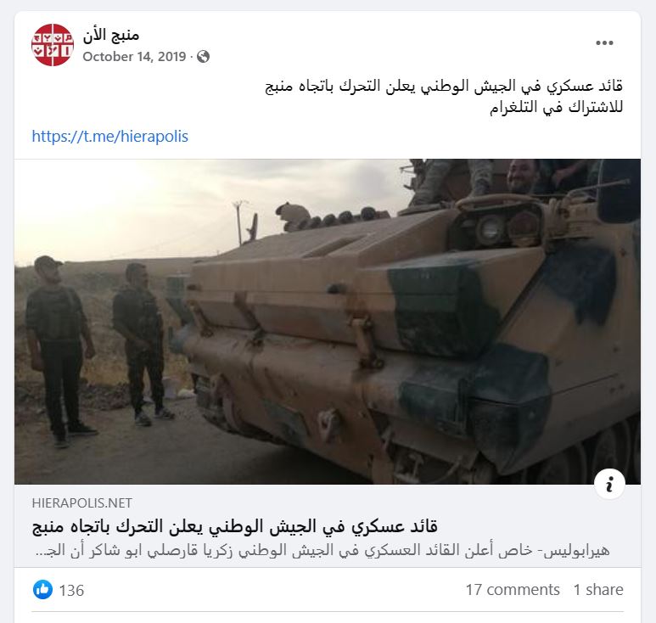Open the bold article headline under the image

click(235, 527)
